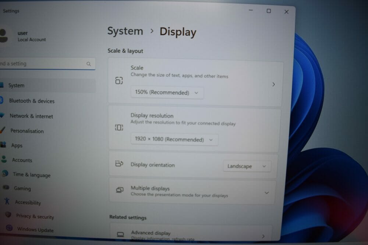The height and width of the screenshot is (245, 368).
Task: Click the Find a setting search box
Action: 47,64
